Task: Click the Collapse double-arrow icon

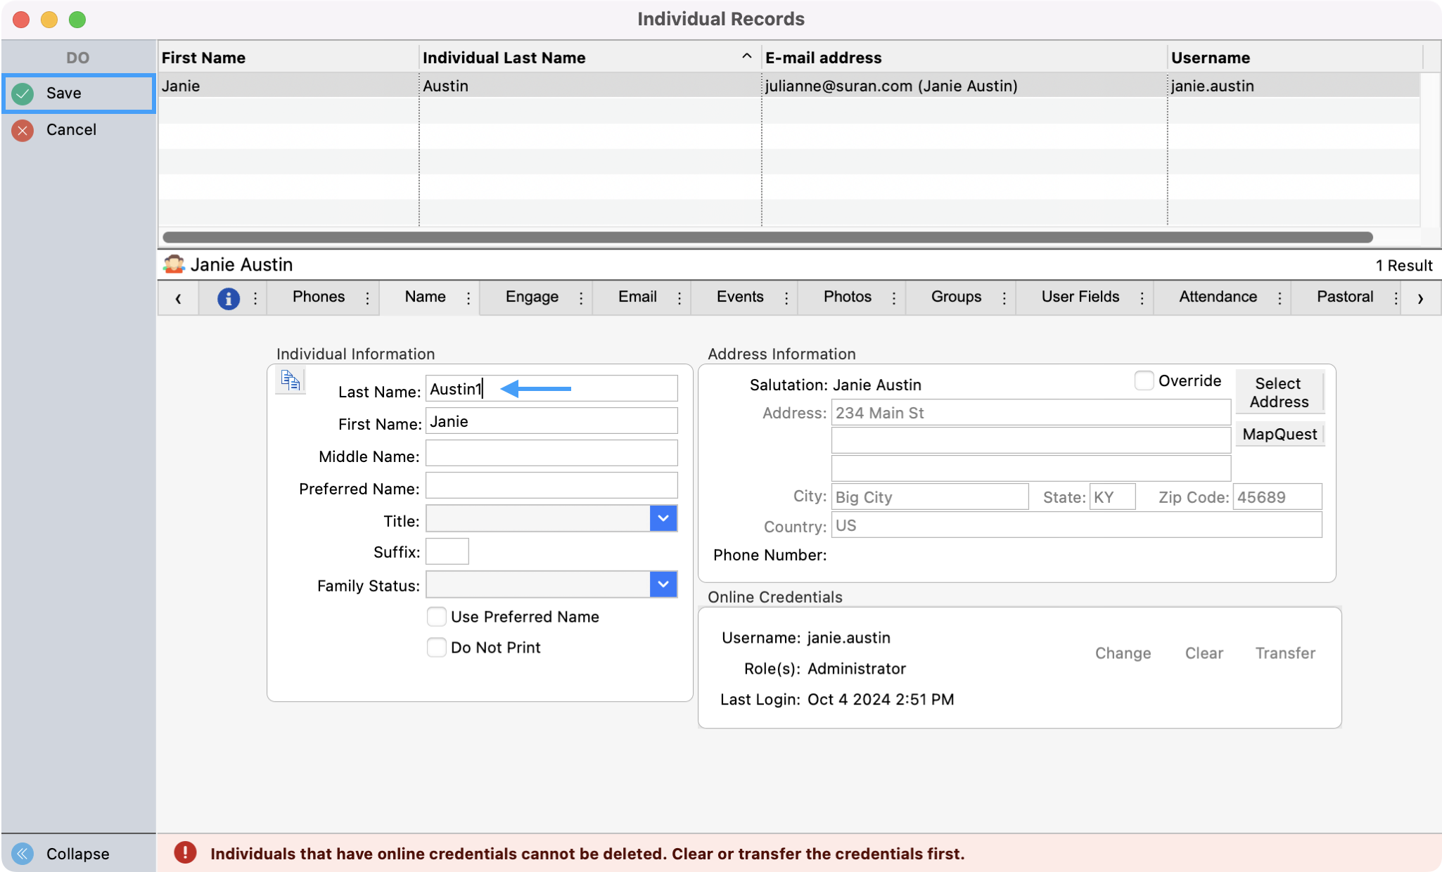Action: [x=23, y=854]
